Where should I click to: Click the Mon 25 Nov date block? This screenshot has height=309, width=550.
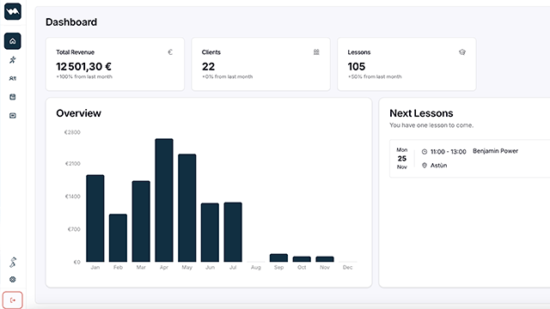tap(402, 158)
